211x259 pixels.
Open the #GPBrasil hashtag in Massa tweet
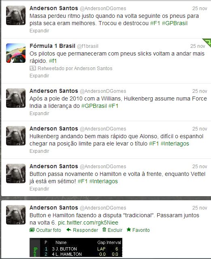point(175,23)
